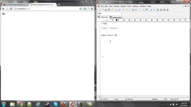Screen dimensions: 191x107
Task: Bookmark page with star icon
Action: 81,9
